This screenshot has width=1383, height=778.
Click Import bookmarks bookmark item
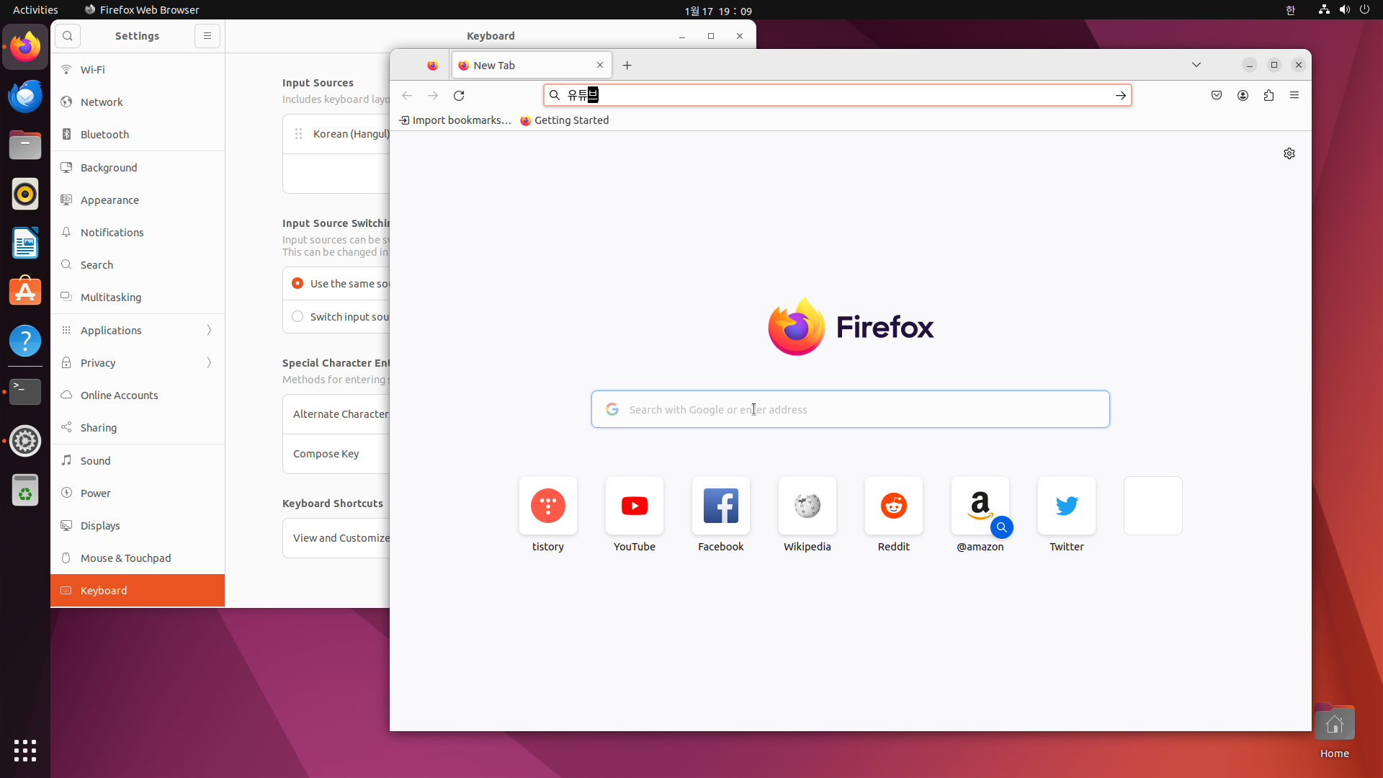pos(455,120)
